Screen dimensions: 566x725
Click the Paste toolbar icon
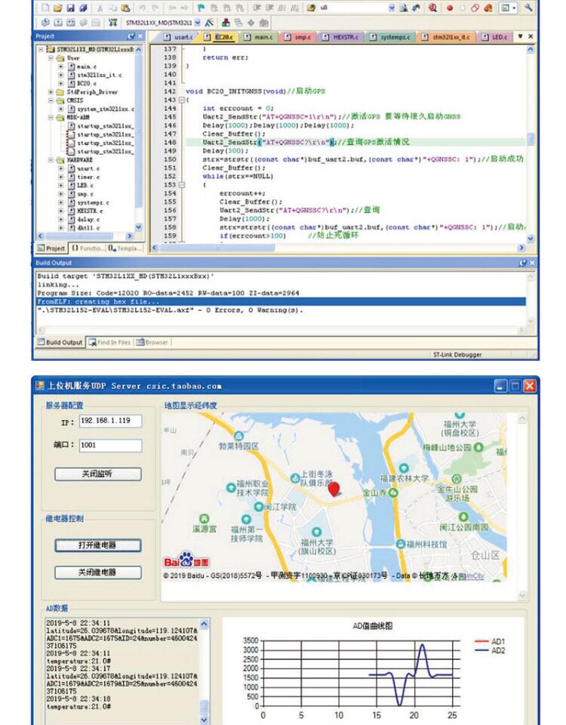pos(125,8)
